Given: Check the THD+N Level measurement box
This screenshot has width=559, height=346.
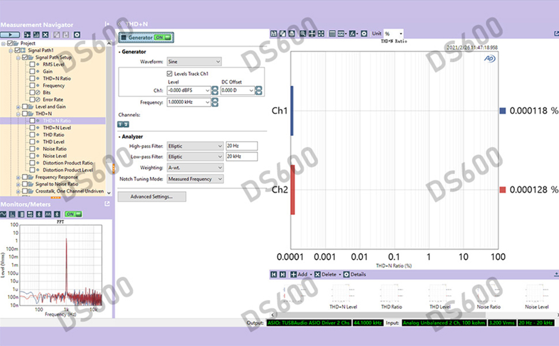Looking at the screenshot, I should (32, 128).
